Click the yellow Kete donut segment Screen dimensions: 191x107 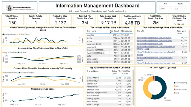pos(146,87)
